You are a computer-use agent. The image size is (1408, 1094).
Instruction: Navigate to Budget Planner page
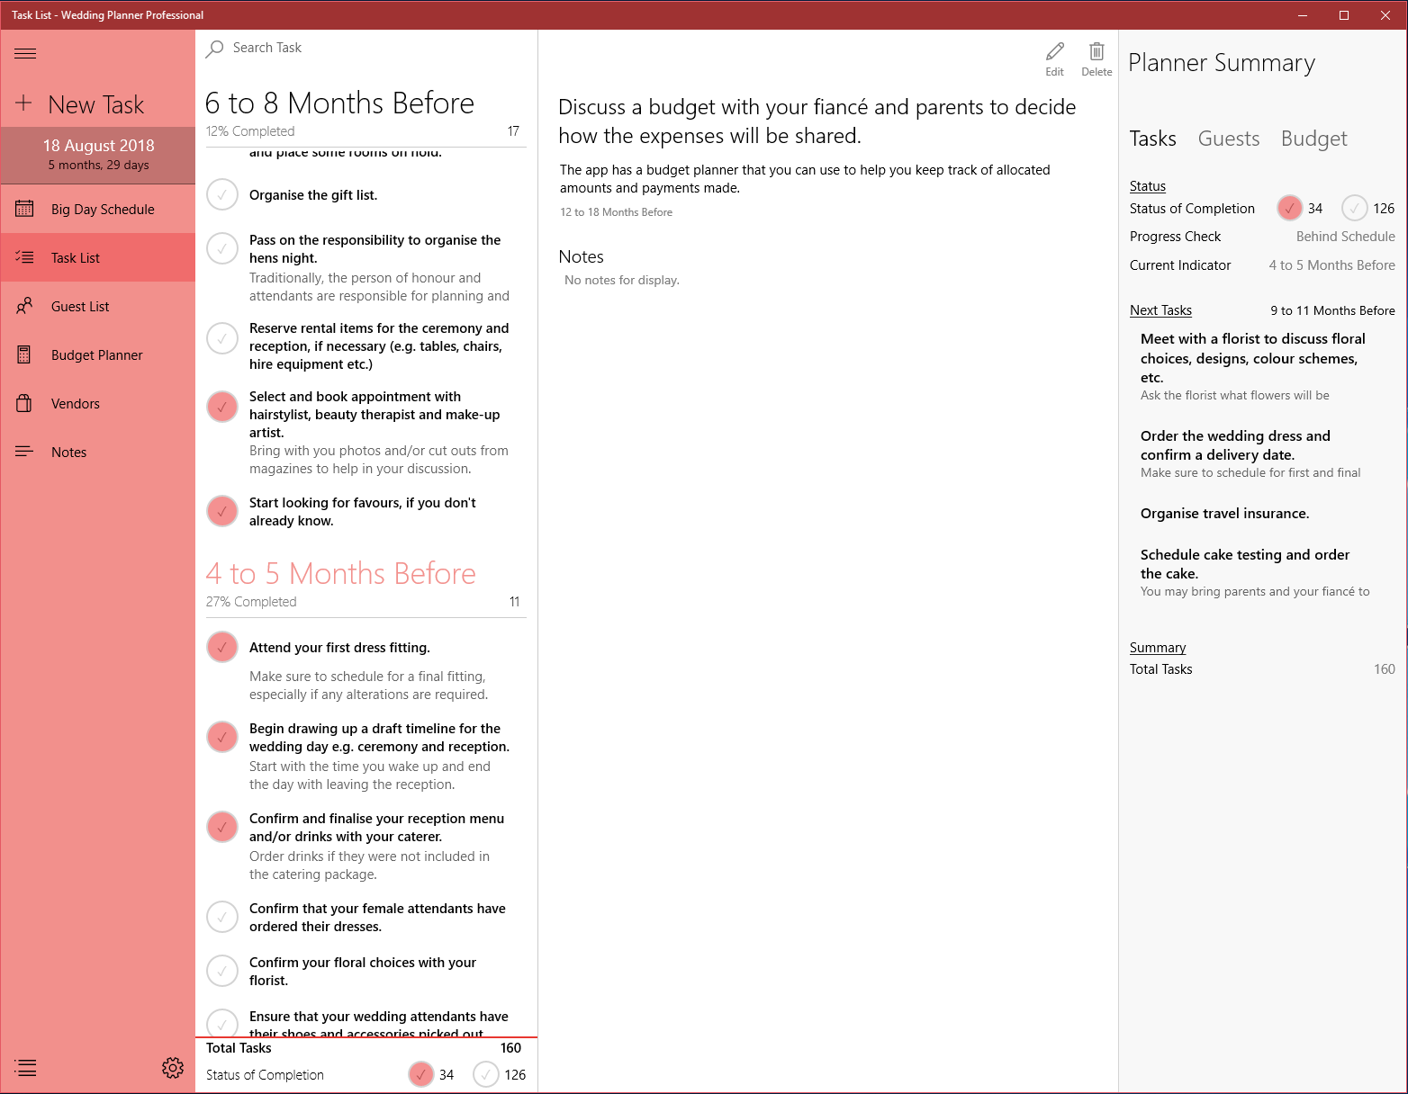(x=98, y=354)
